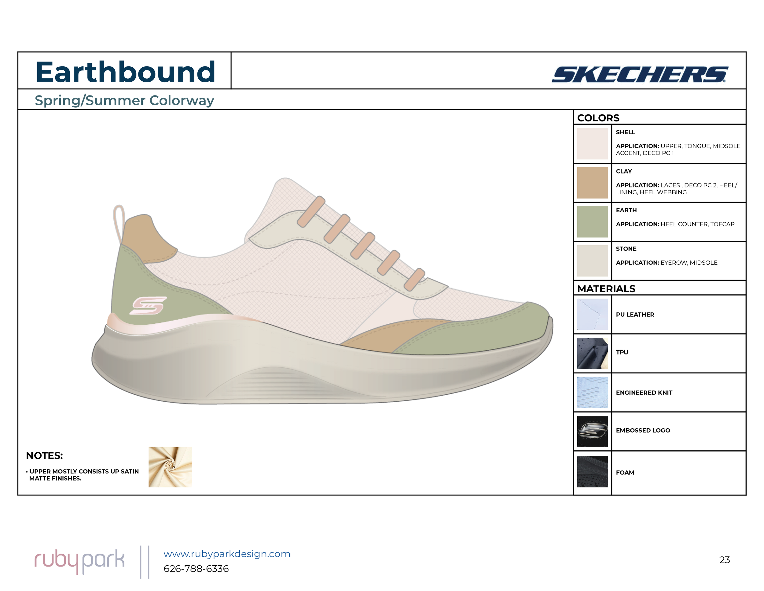Select the Stone color swatch
This screenshot has height=591, width=764.
592,261
